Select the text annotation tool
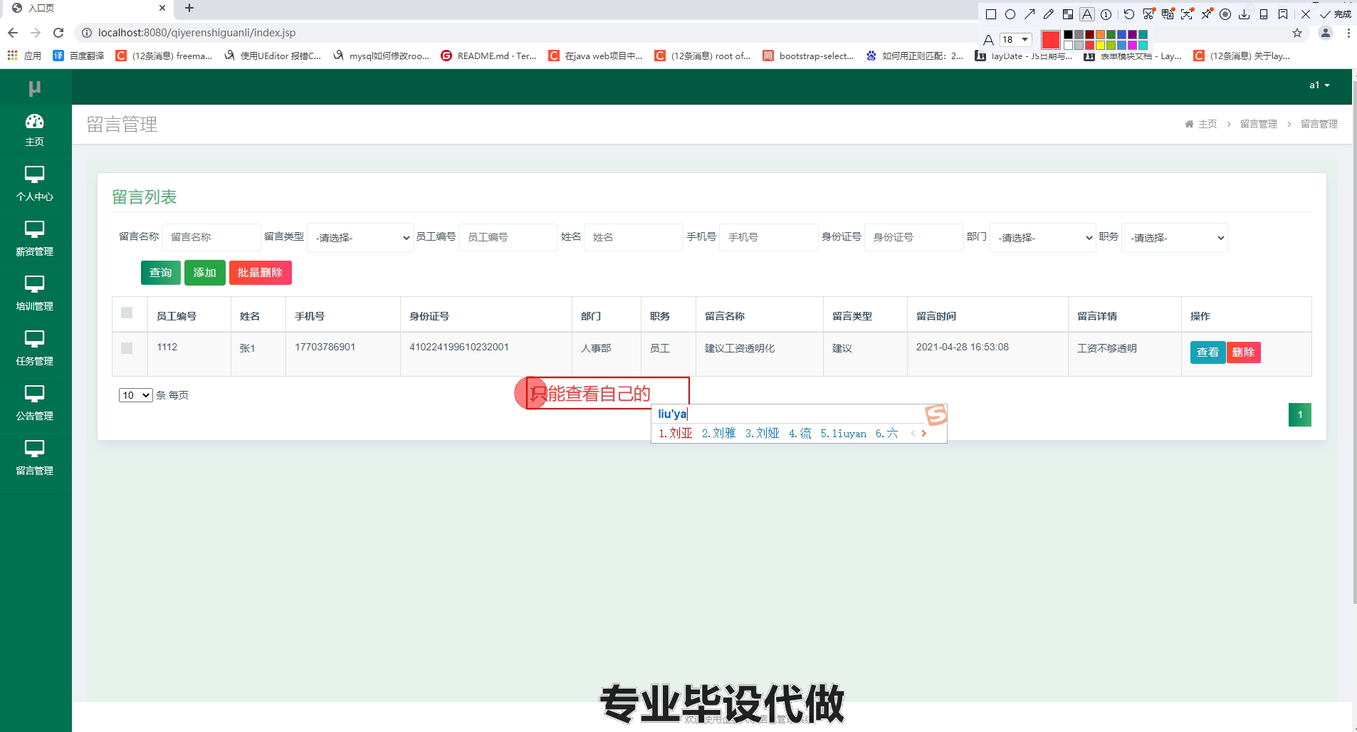The image size is (1357, 732). click(1087, 14)
